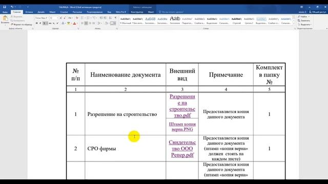
Task: Open link Штамп копия верна.PNG
Action: [182, 127]
